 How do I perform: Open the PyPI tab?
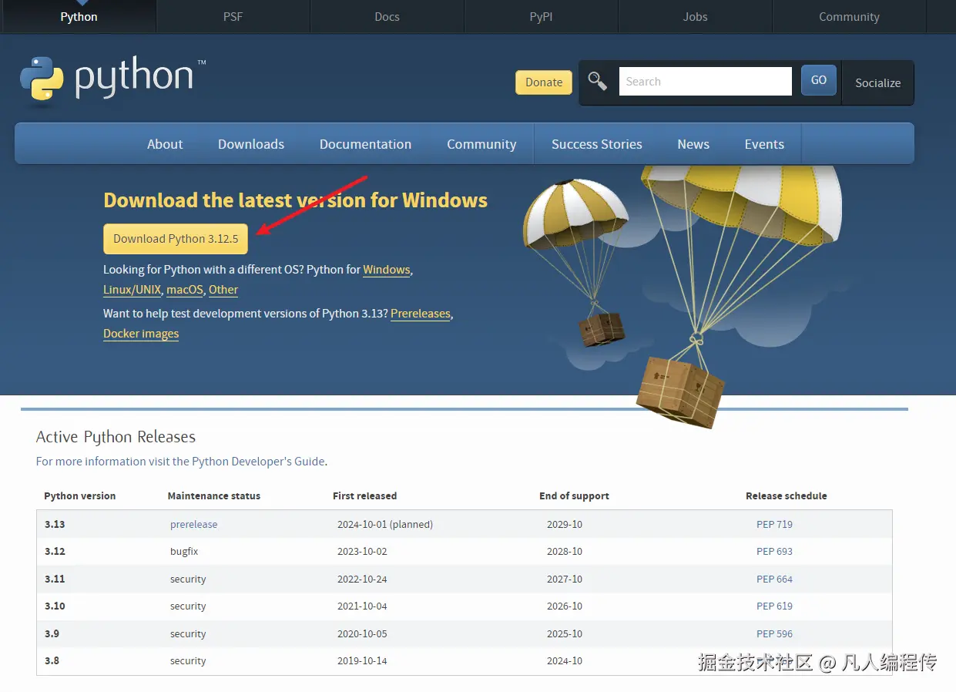541,16
